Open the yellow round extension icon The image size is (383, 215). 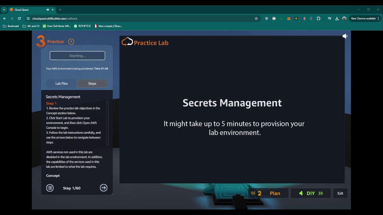point(296,19)
